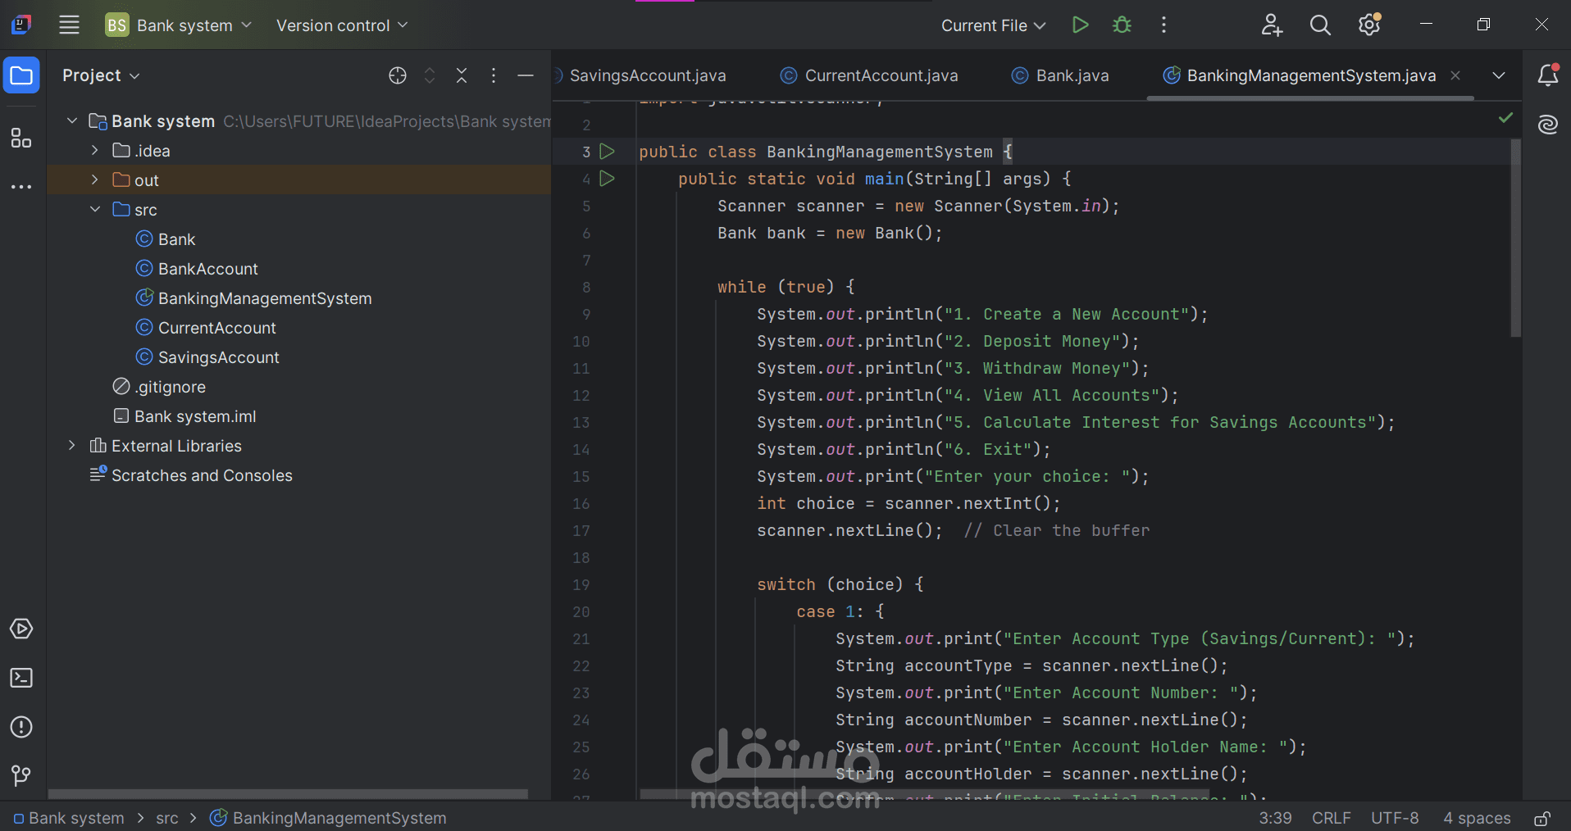Click the green inspection checkmark
Image resolution: width=1571 pixels, height=831 pixels.
click(x=1505, y=118)
